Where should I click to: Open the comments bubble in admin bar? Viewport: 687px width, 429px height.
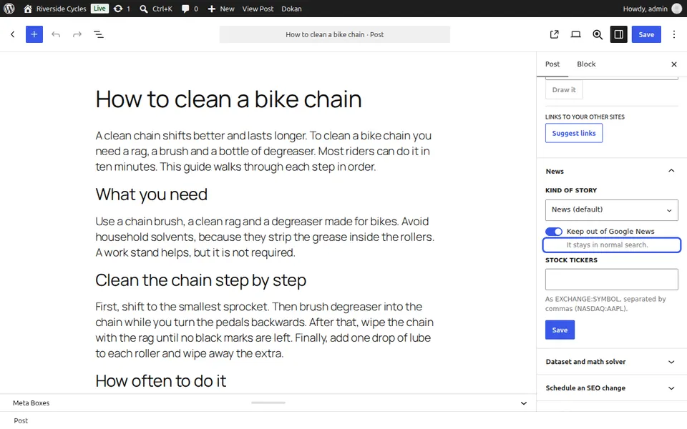(x=190, y=9)
